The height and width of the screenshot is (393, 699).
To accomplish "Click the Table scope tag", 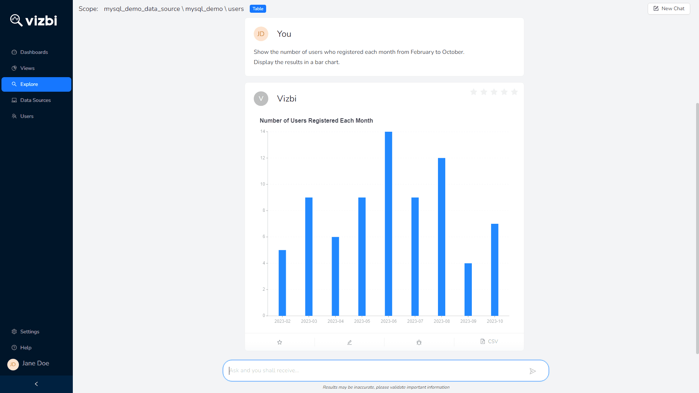I will click(x=258, y=8).
